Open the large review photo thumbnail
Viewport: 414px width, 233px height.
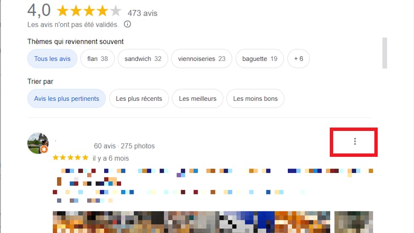coord(191,222)
